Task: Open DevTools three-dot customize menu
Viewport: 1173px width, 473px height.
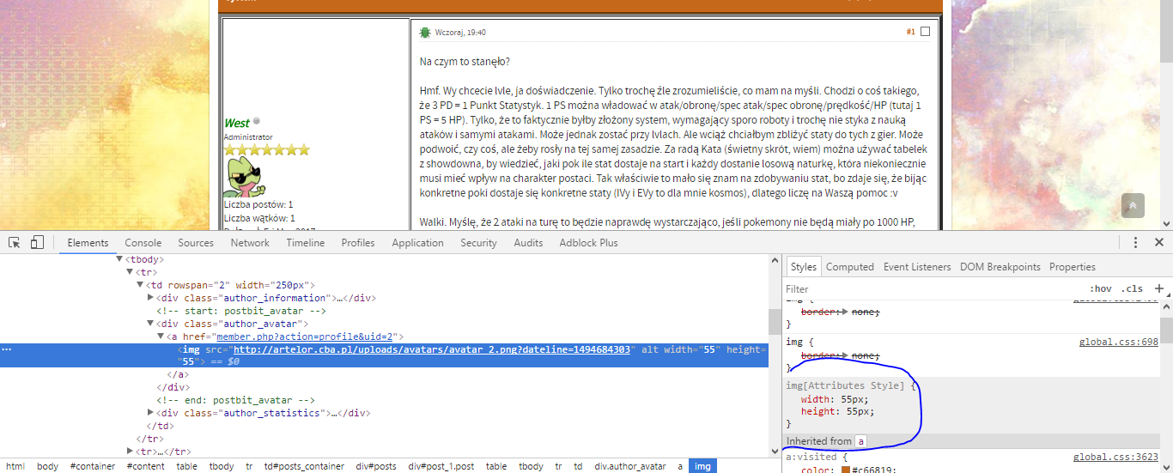Action: pyautogui.click(x=1135, y=243)
